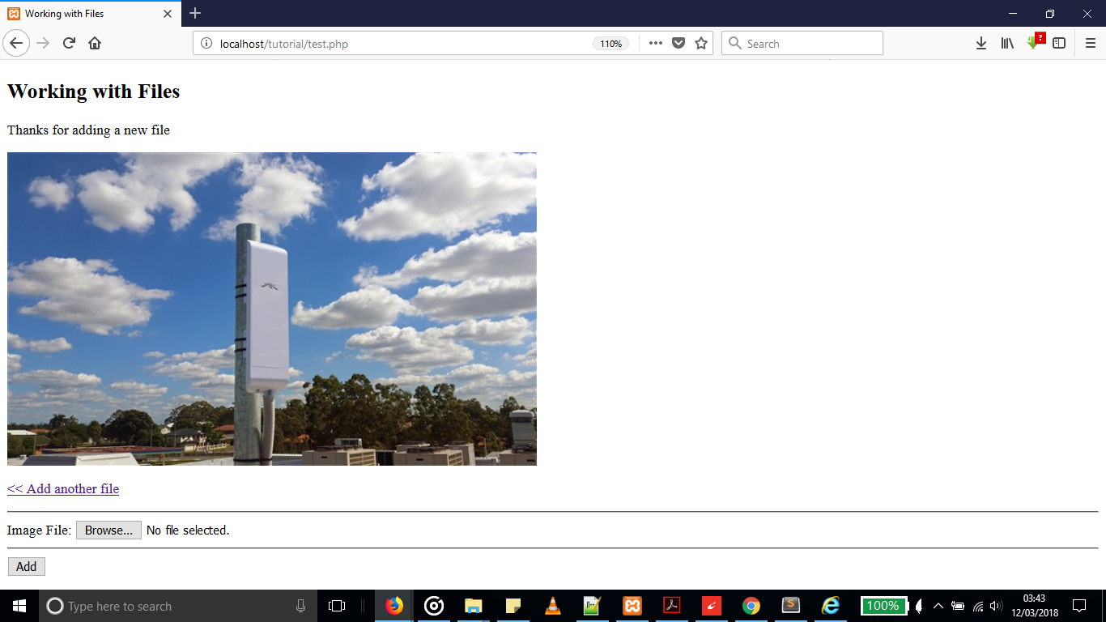Open the Windows Action Center notifications

pyautogui.click(x=1078, y=606)
